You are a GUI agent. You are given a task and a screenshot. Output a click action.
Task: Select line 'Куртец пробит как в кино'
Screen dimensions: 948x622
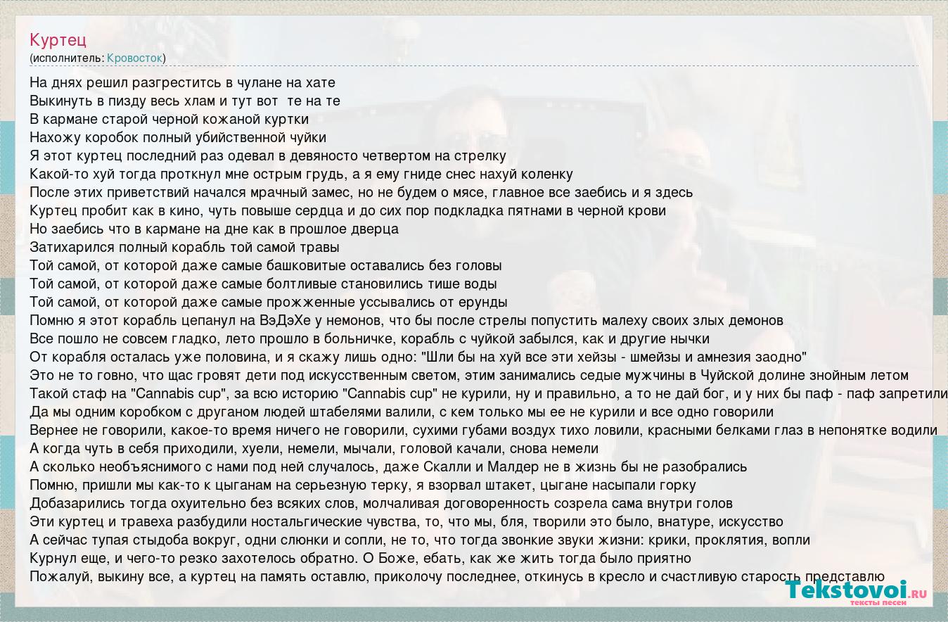point(347,210)
